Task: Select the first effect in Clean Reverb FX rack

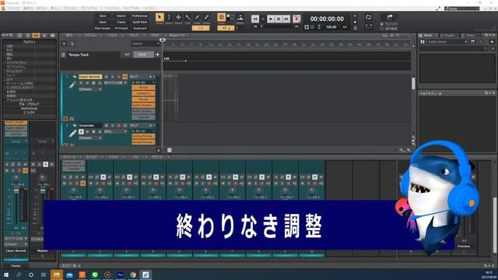Action: click(x=143, y=88)
